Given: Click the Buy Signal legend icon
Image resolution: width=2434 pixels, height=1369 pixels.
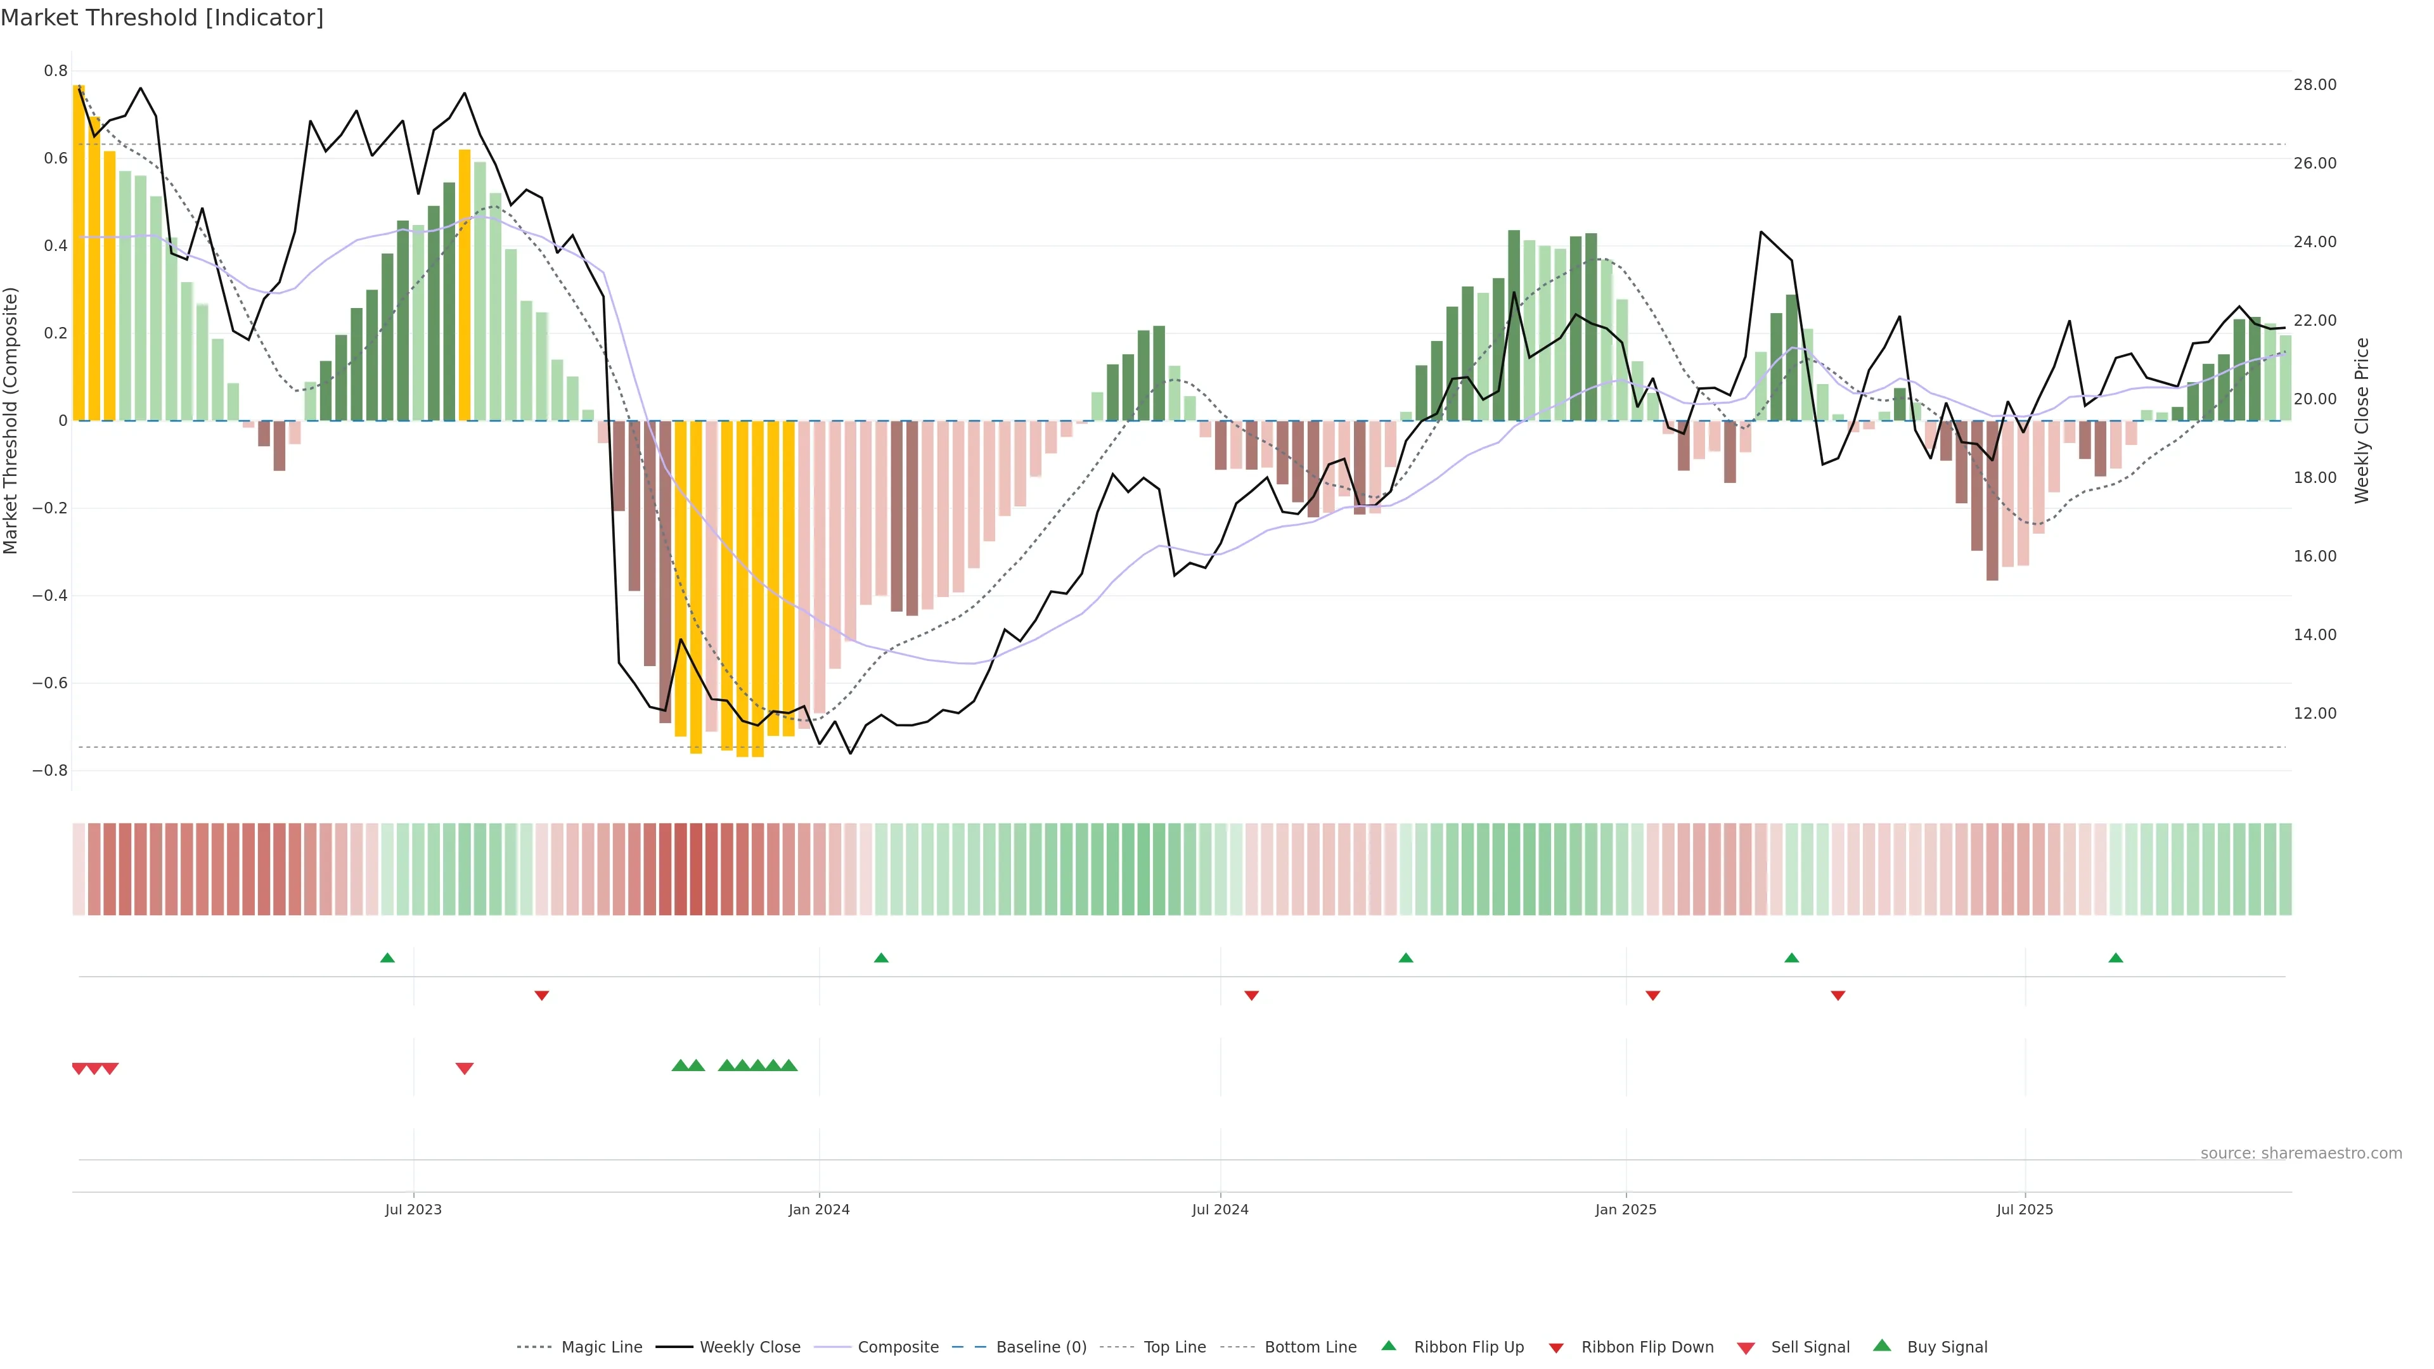Looking at the screenshot, I should pos(1881,1346).
